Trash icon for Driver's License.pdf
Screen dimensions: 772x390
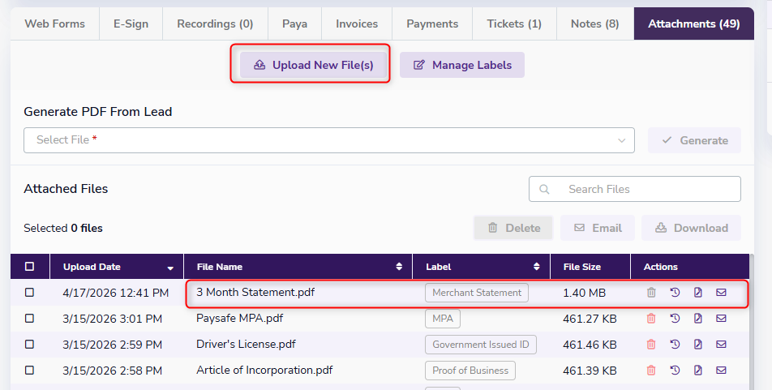click(x=651, y=345)
